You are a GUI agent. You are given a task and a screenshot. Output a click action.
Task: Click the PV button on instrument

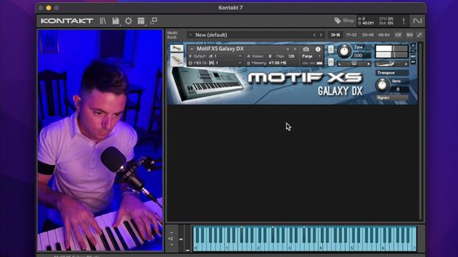point(413,62)
